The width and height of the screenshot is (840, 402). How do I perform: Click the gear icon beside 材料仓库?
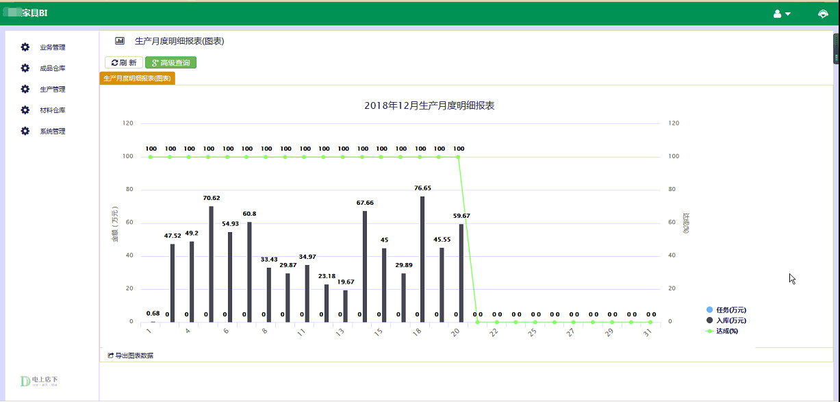25,110
